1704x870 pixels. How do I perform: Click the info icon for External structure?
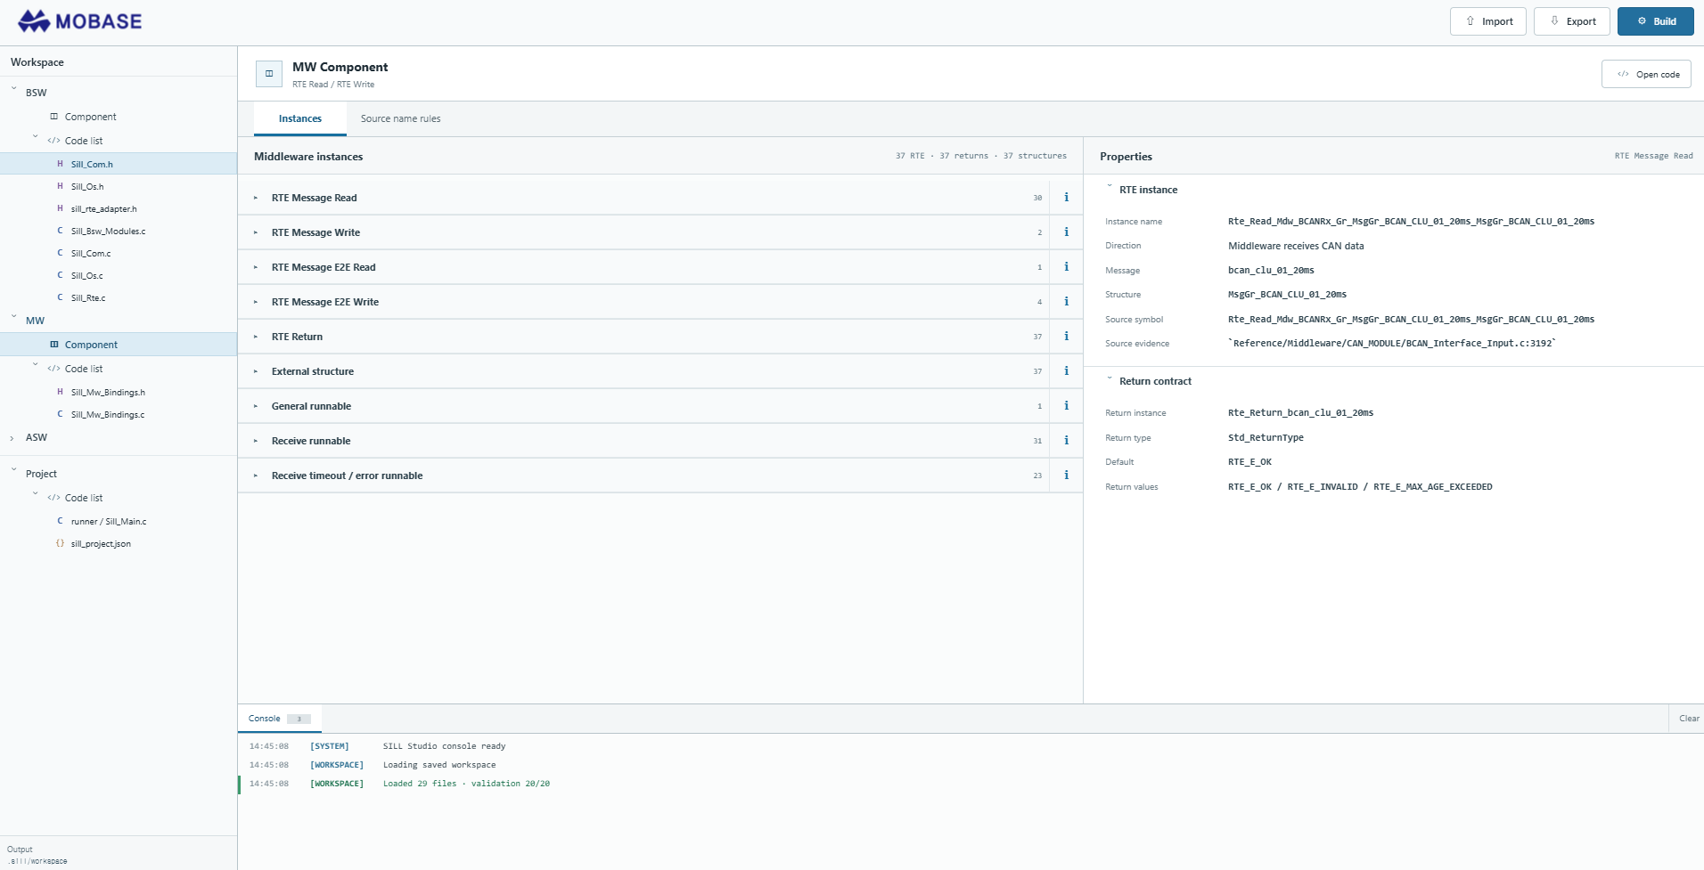[1066, 371]
